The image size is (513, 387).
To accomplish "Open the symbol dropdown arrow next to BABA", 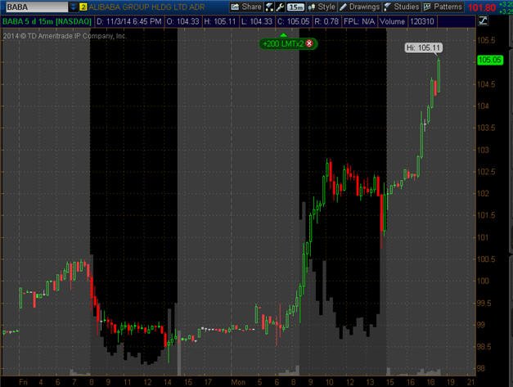I will click(74, 7).
